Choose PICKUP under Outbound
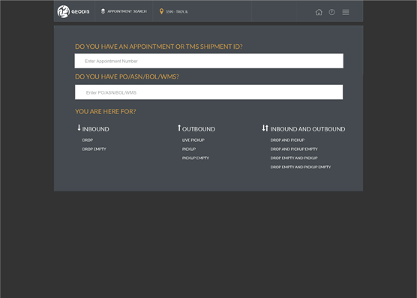Viewport: 417px width, 298px height. (x=189, y=149)
